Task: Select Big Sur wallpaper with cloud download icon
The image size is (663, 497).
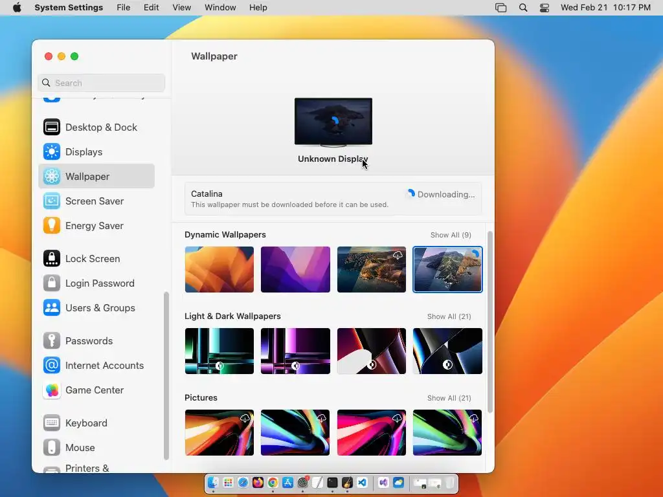Action: pyautogui.click(x=372, y=270)
